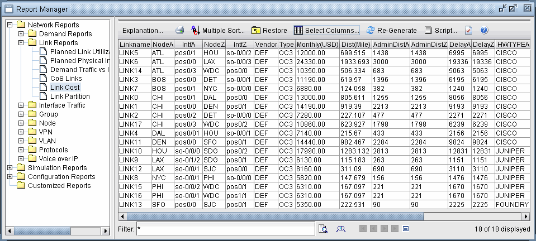Click the checklist document icon beside Script
Image resolution: width=536 pixels, height=241 pixels.
coord(469,31)
